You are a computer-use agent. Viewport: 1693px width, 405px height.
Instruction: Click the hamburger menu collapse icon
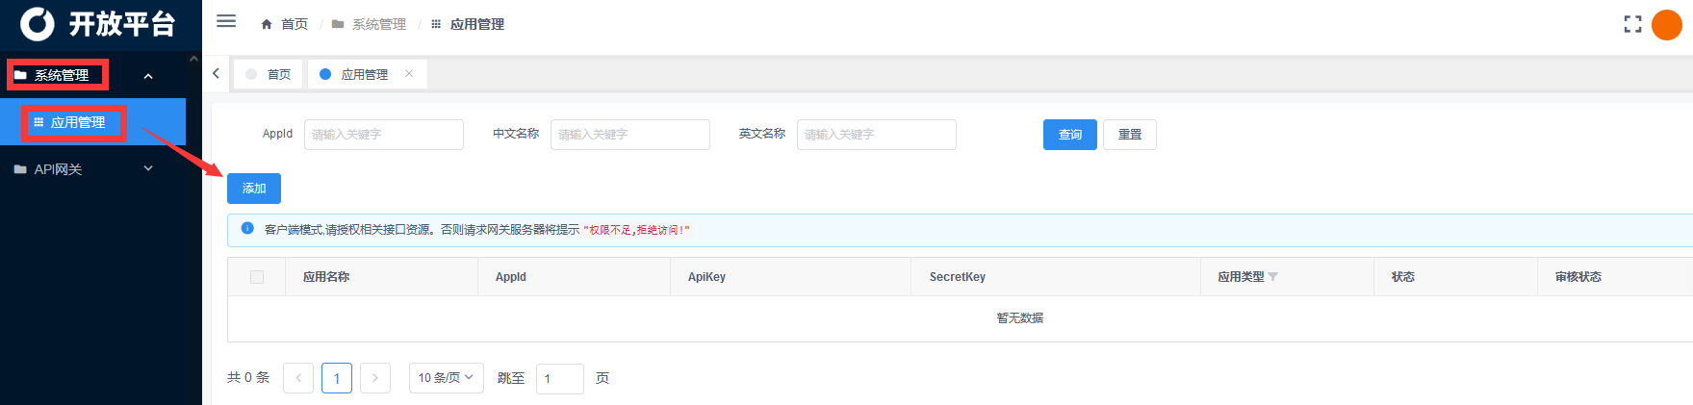click(x=226, y=21)
